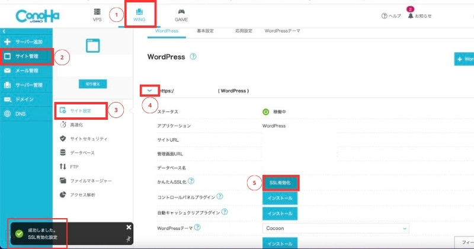
Task: Open the Cocoon theme dropdown
Action: [x=336, y=228]
